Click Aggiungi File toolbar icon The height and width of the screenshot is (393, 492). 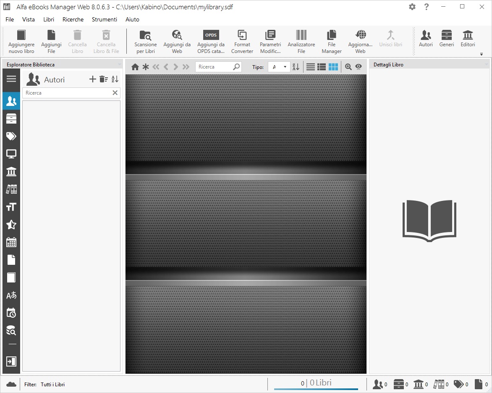pos(51,42)
